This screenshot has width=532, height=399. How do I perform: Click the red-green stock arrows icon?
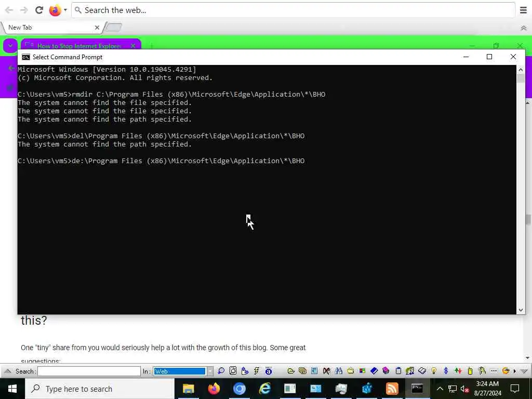click(x=458, y=371)
